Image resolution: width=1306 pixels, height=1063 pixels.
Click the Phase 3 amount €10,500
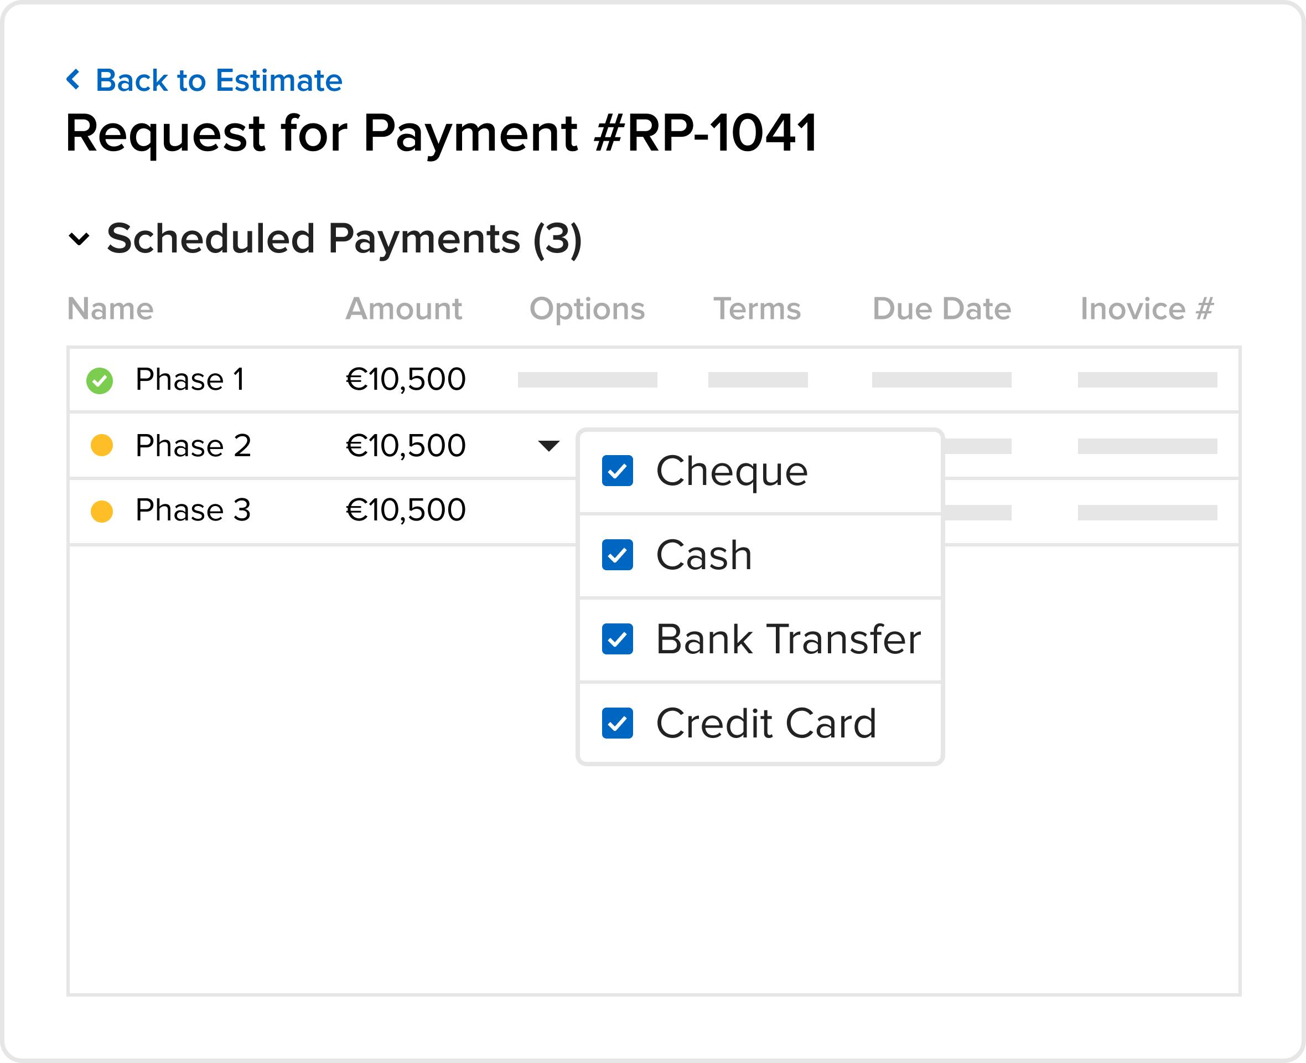coord(406,510)
